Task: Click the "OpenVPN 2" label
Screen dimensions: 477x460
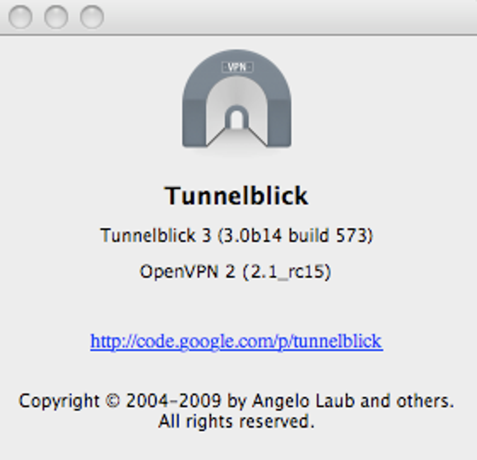Action: [187, 271]
